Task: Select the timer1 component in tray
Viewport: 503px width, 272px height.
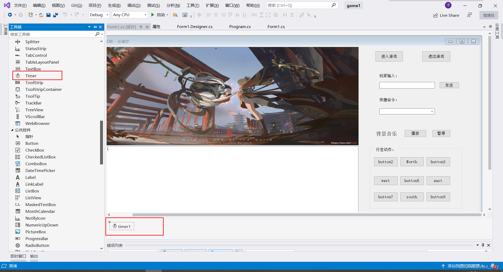Action: (x=122, y=226)
